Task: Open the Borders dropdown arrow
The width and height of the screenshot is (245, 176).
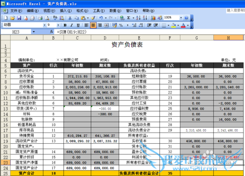Action: (169, 25)
